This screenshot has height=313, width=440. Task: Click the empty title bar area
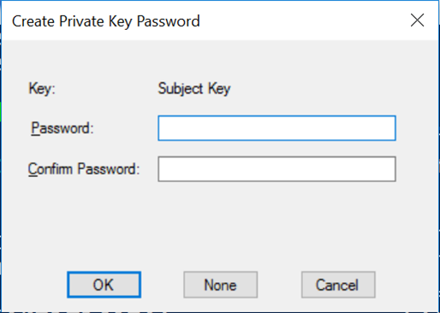click(302, 21)
